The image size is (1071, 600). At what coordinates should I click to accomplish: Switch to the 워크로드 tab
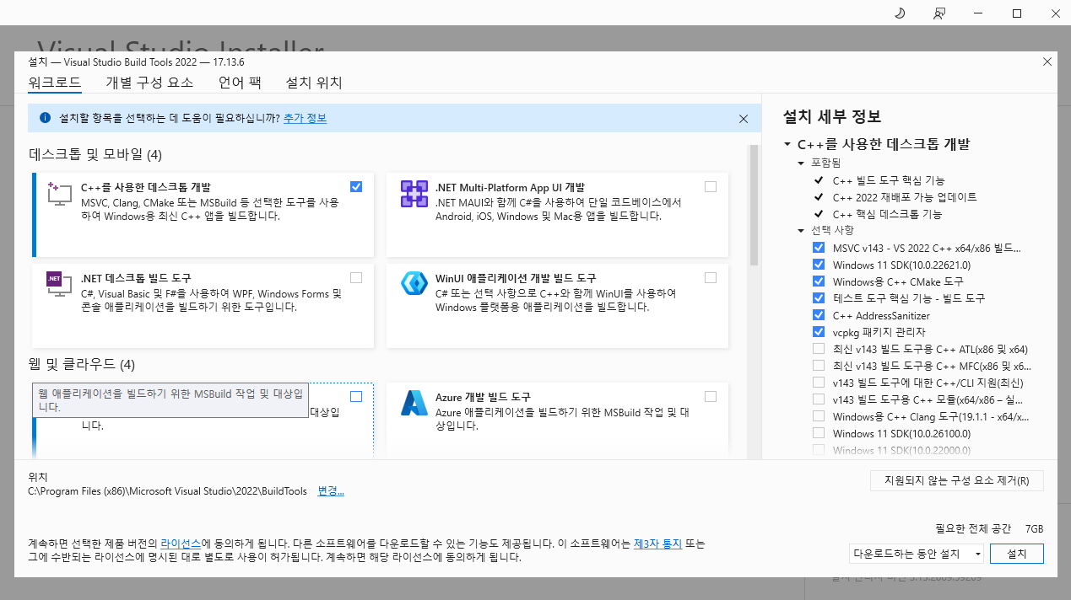click(x=55, y=83)
